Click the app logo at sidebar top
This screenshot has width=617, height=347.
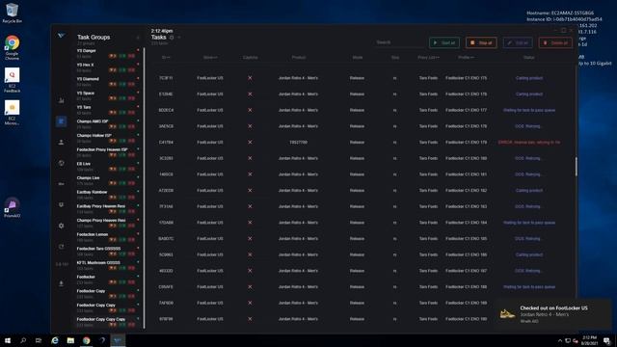[62, 36]
